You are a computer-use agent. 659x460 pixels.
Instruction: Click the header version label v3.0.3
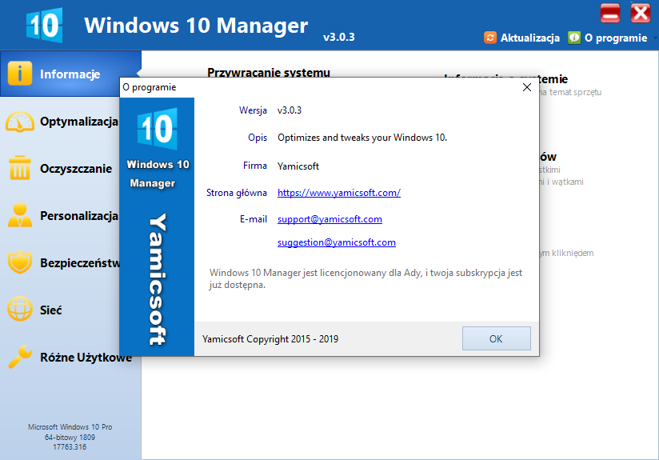[x=339, y=37]
